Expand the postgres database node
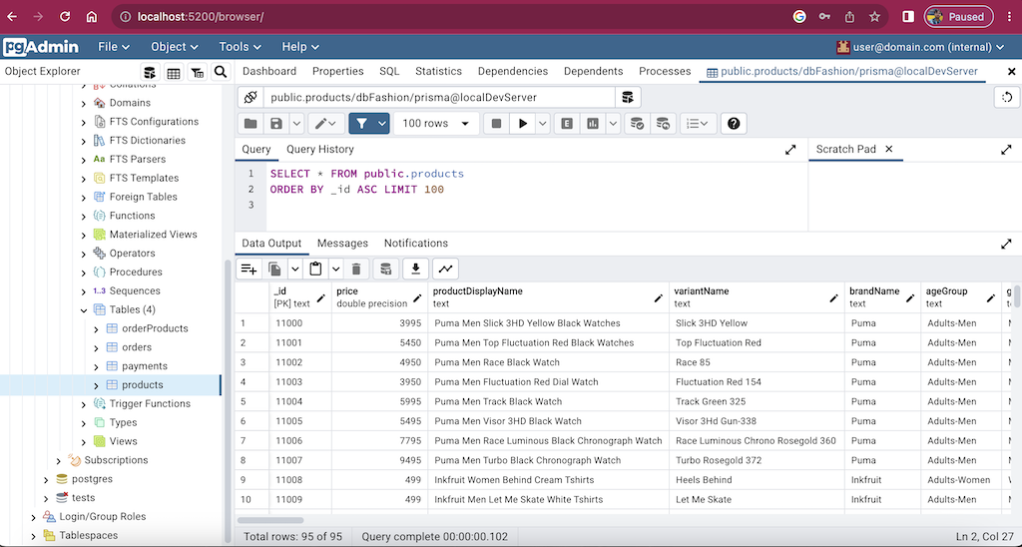Screen dimensions: 1022x547 pyautogui.click(x=46, y=480)
